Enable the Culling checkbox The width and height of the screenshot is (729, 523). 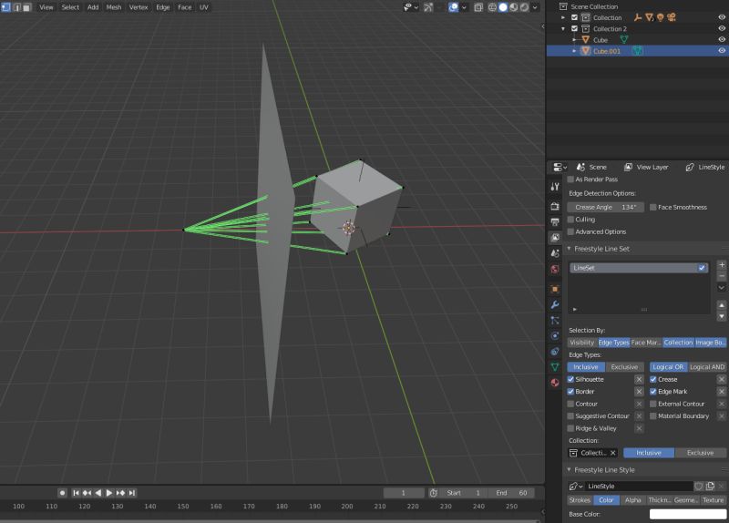click(571, 220)
